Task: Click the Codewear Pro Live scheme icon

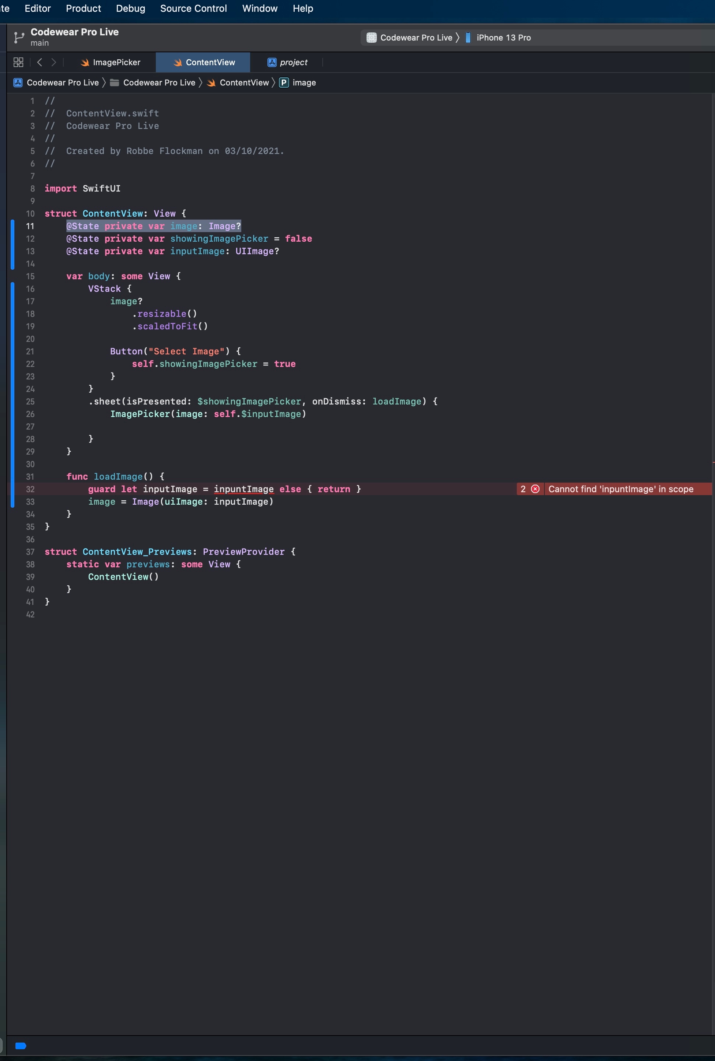Action: pyautogui.click(x=371, y=37)
